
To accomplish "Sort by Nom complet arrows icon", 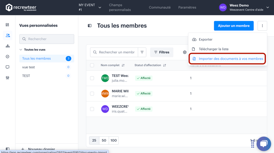I will point(123,65).
